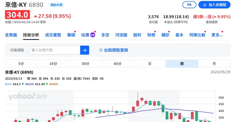Select the 60分 interval option
Screen dimensions: 233x122
117,64
